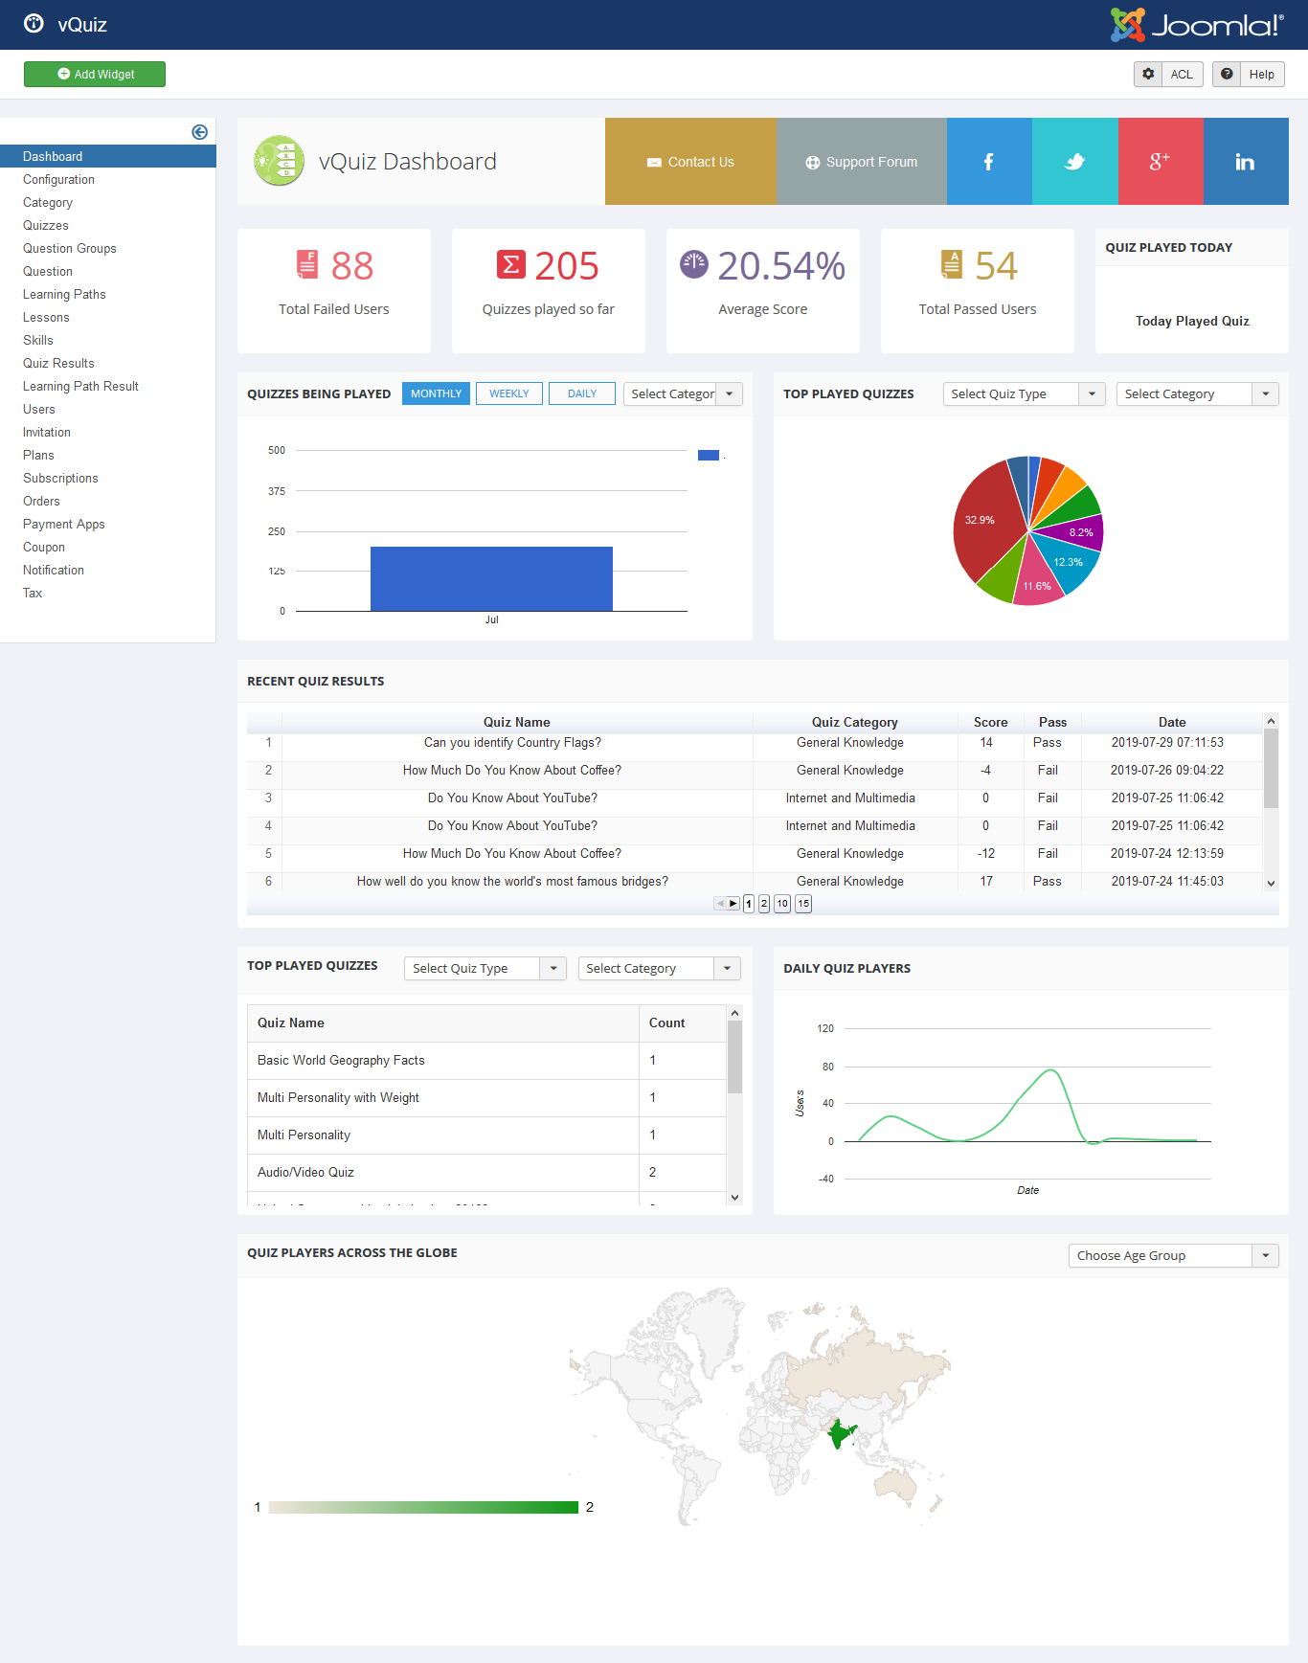
Task: Expand Select Quiz Type in pie chart panel
Action: [1024, 393]
